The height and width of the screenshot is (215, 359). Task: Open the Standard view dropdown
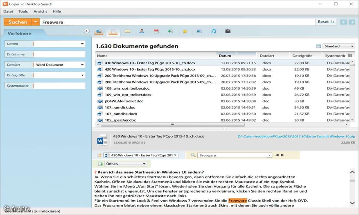point(339,46)
